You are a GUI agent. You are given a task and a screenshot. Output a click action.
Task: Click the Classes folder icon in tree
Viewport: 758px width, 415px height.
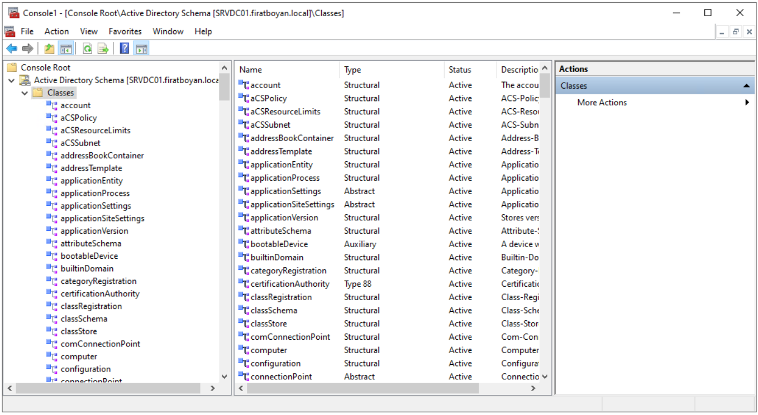pos(38,93)
